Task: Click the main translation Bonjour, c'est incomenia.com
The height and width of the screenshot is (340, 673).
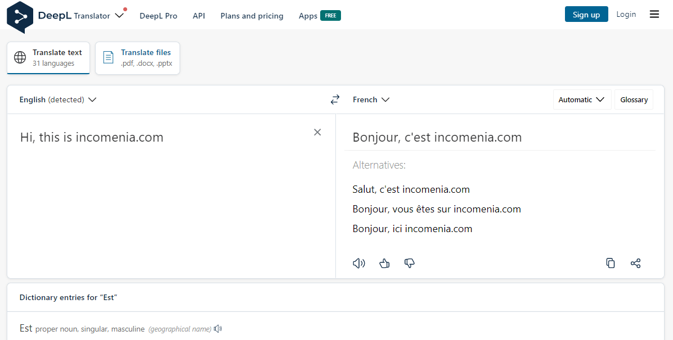Action: tap(437, 137)
